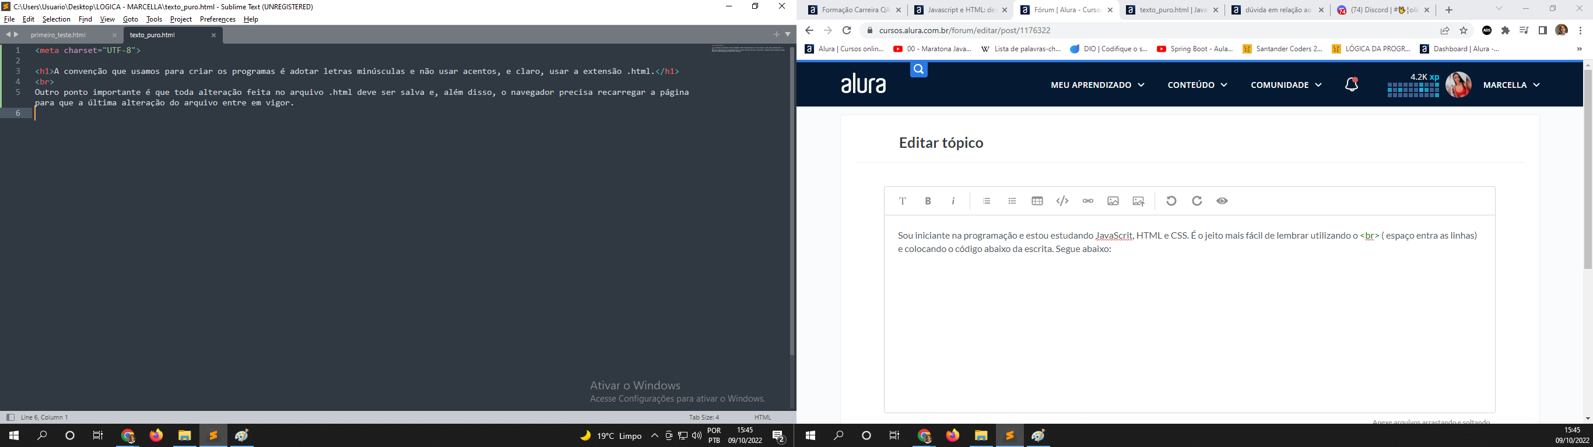
Task: Click the Alura page vertical scrollbar
Action: point(1587,169)
